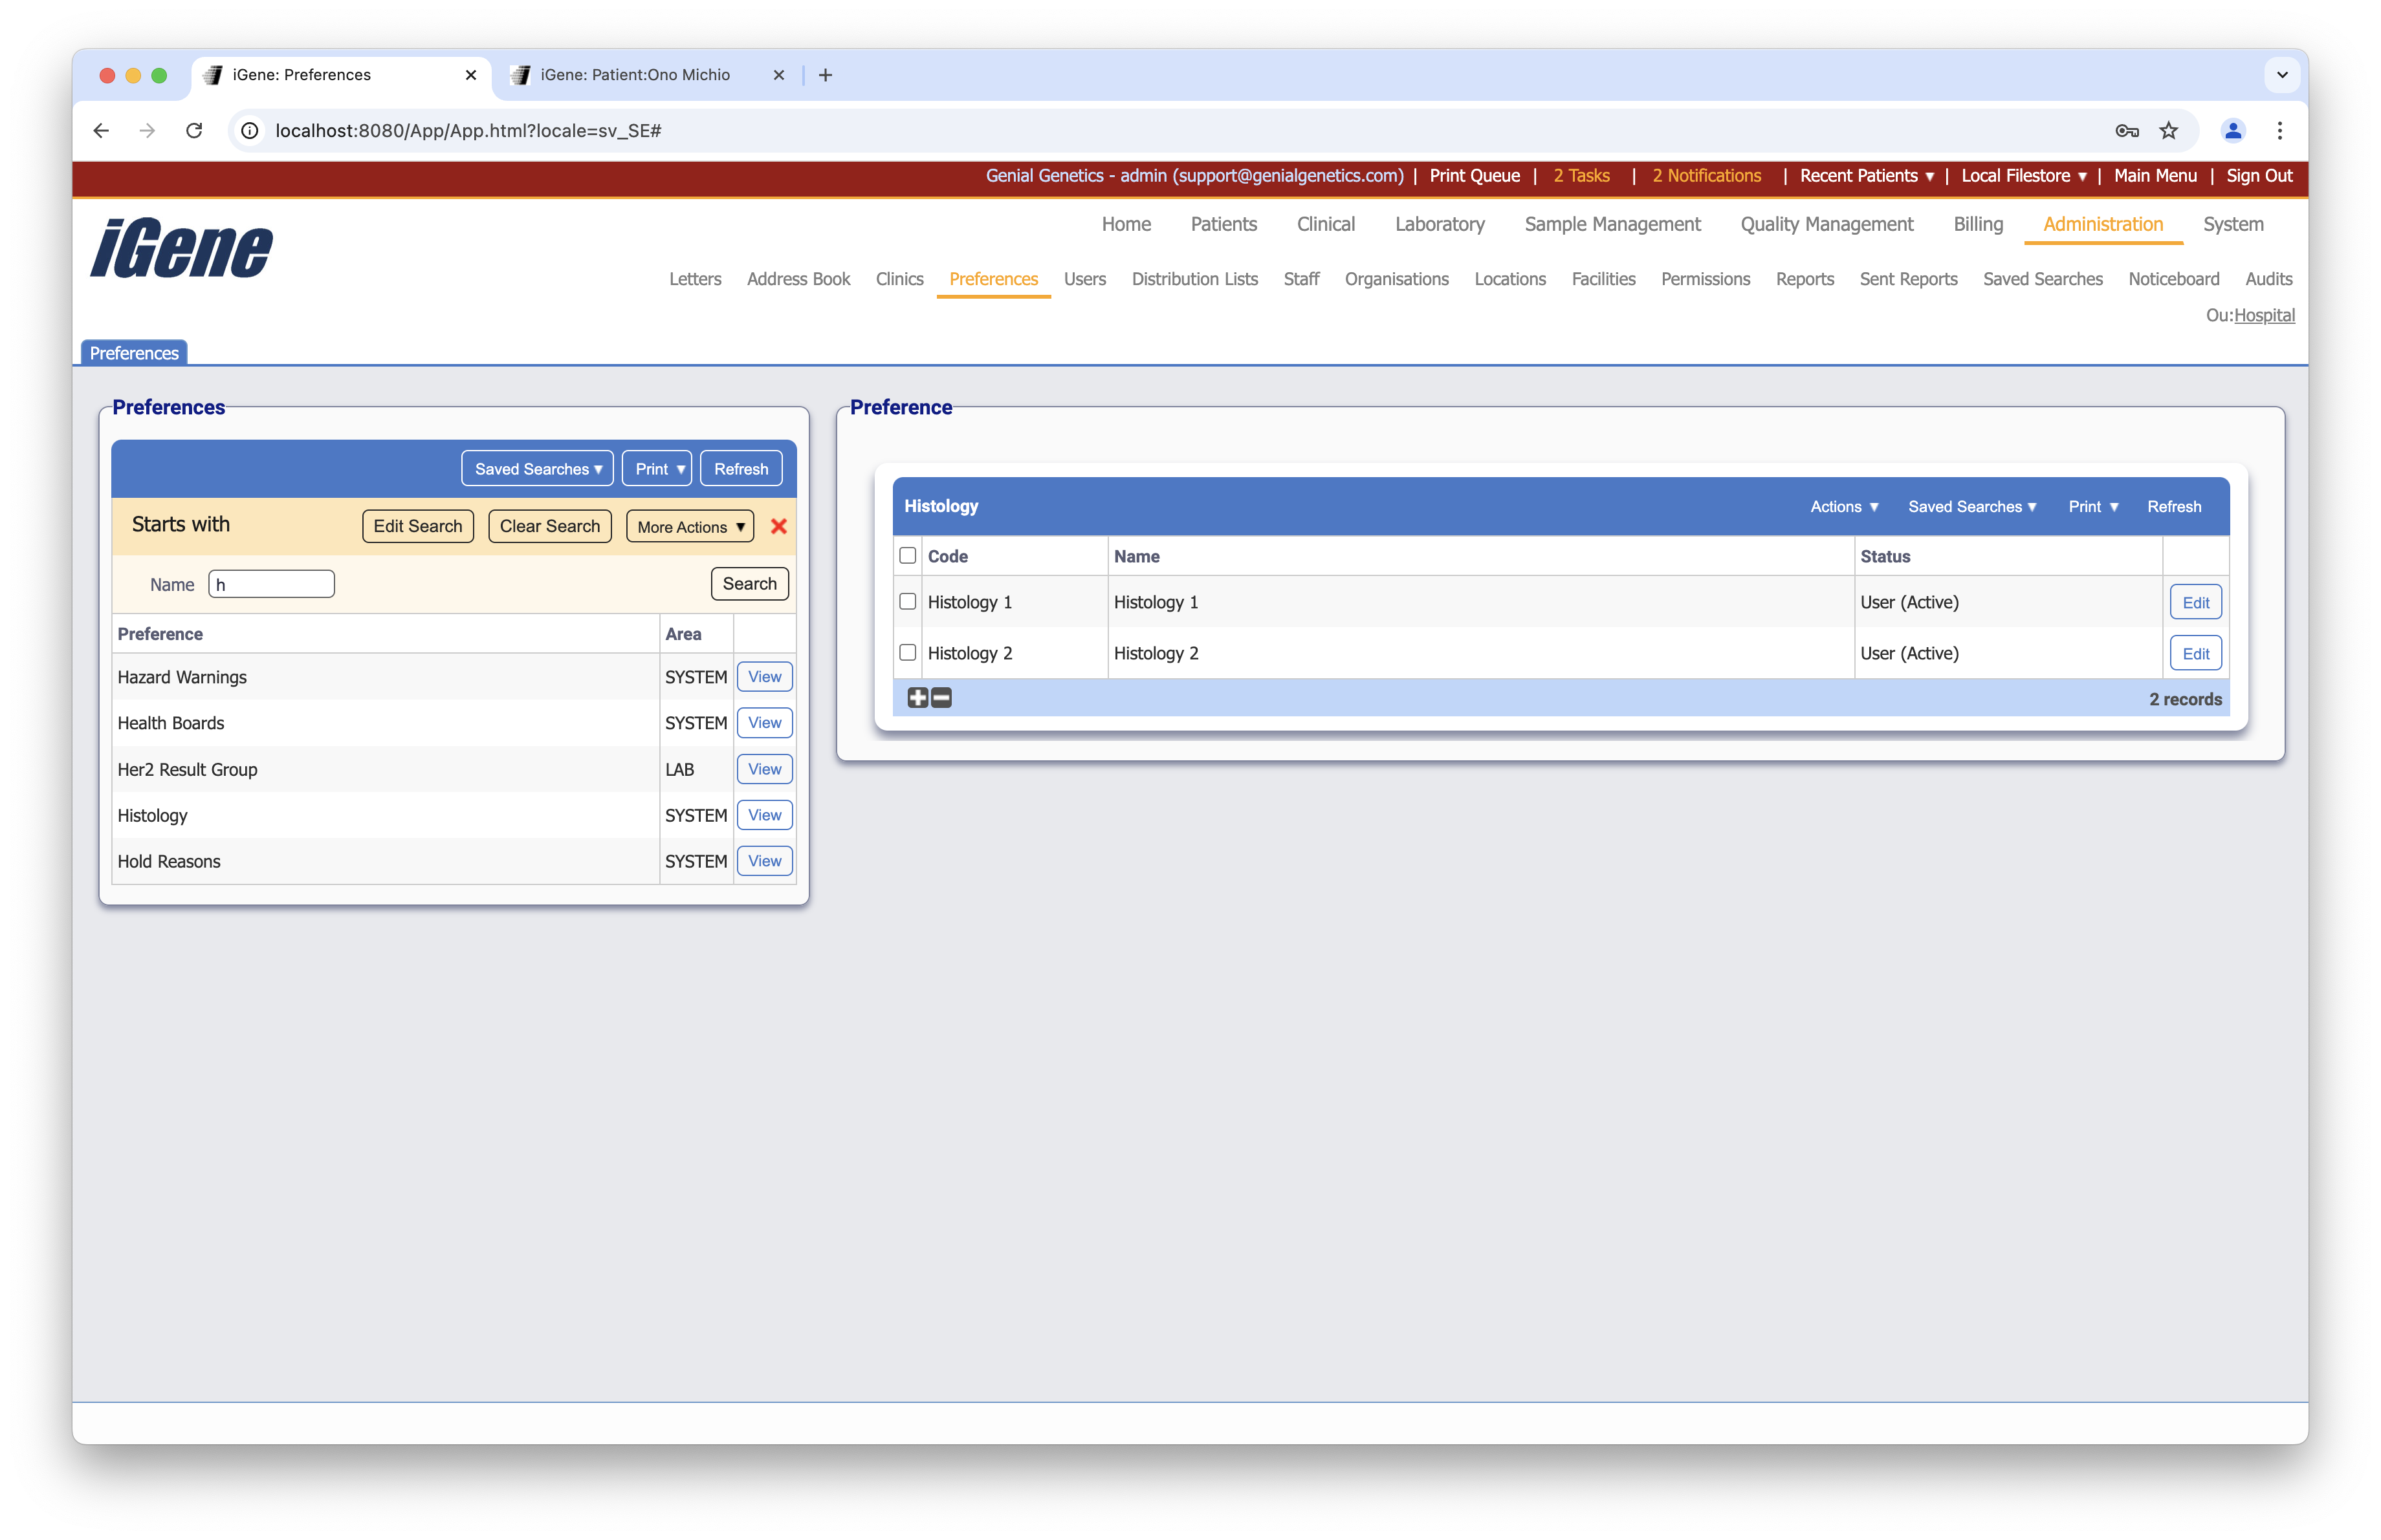Click Edit for Histology 2 row
2381x1540 pixels.
tap(2195, 654)
